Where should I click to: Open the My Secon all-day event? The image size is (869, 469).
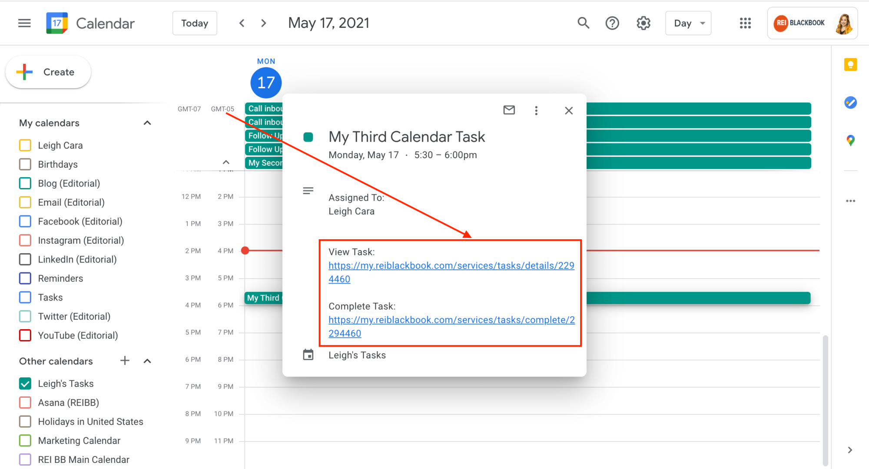click(x=264, y=163)
